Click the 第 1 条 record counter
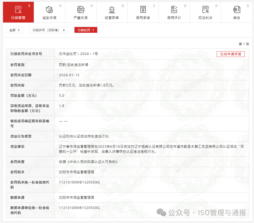The image size is (254, 223). pyautogui.click(x=244, y=44)
